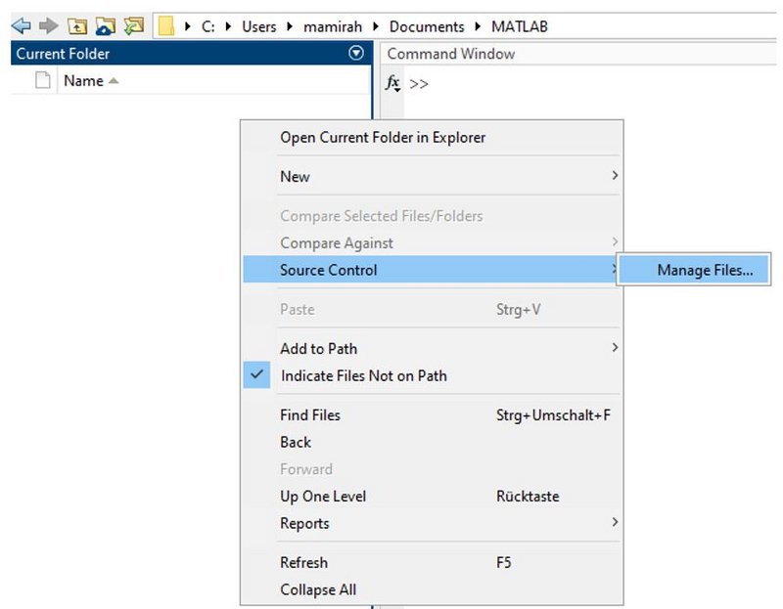Click Refresh in the context menu
Image resolution: width=783 pixels, height=609 pixels.
[303, 563]
